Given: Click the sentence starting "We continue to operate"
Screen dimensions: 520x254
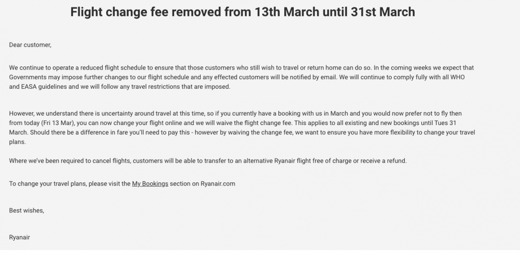Looking at the screenshot, I should tap(190, 68).
